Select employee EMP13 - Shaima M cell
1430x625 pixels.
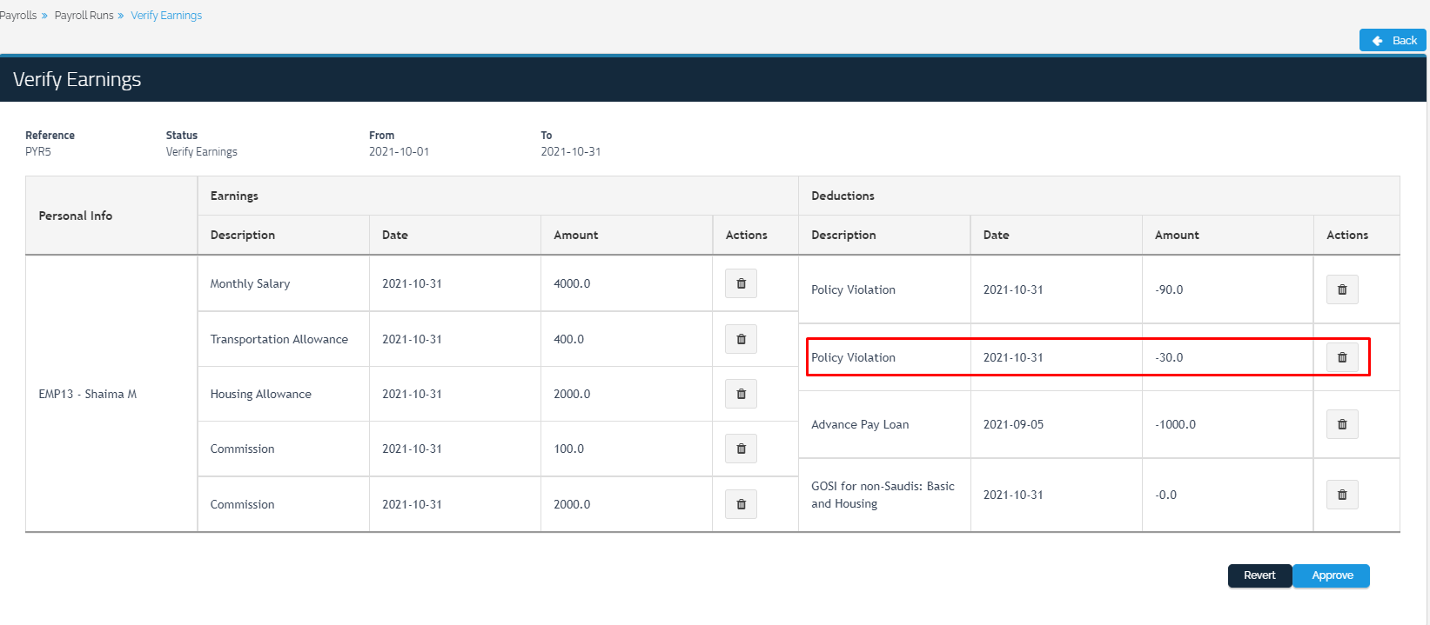[88, 394]
